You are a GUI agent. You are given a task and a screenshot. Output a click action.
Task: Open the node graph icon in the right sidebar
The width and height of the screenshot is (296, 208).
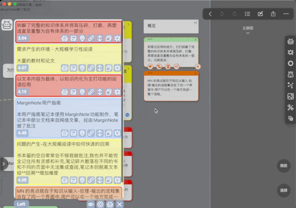click(x=290, y=85)
